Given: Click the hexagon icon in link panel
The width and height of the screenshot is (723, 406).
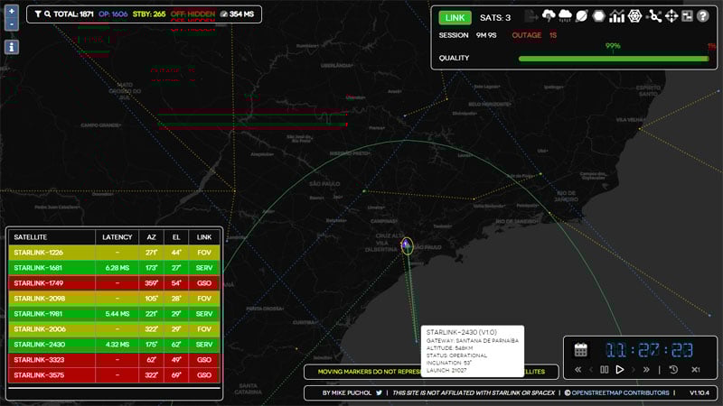Looking at the screenshot, I should [598, 16].
